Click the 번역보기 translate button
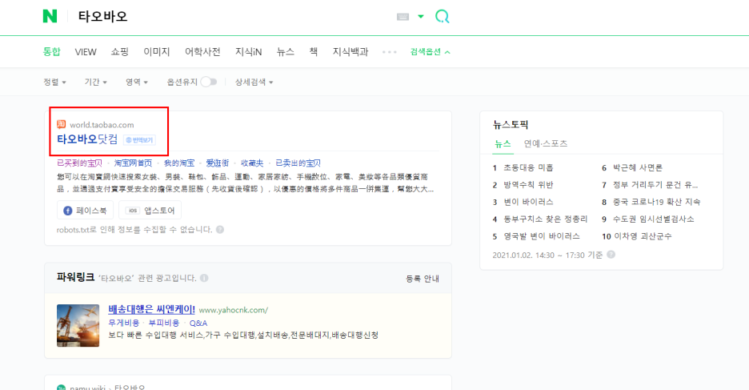 click(x=139, y=140)
